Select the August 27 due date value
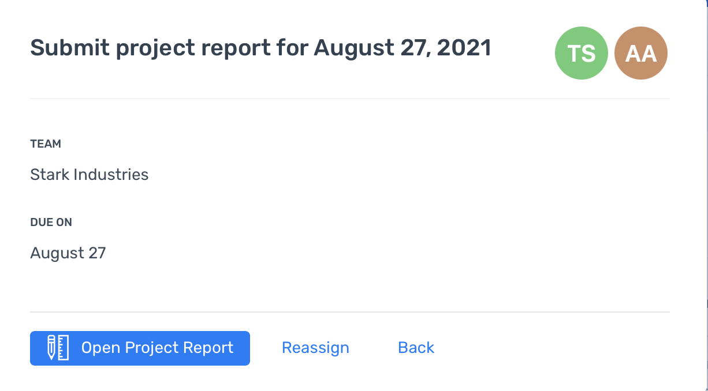 68,253
